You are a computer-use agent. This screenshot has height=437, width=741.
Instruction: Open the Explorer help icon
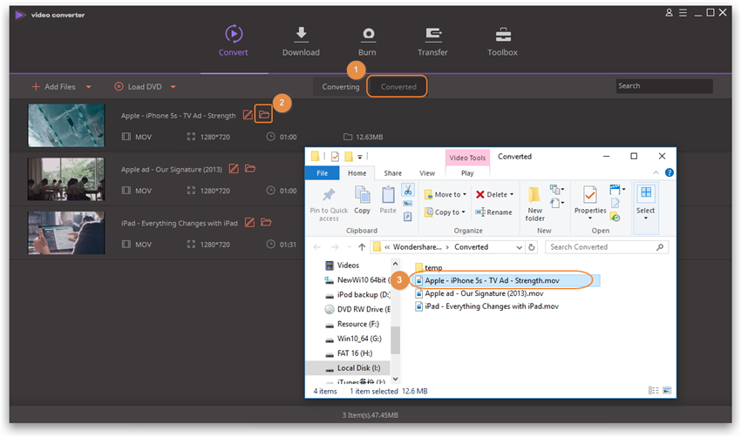[670, 172]
